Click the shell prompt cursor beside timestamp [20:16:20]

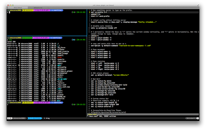pyautogui.click(x=10, y=12)
